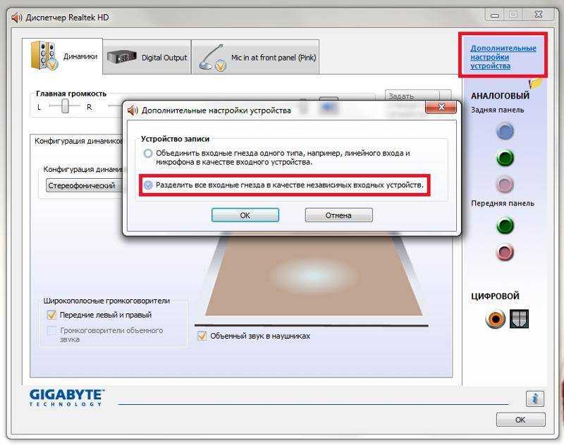Click the GIGABYTE Technology logo

(66, 398)
